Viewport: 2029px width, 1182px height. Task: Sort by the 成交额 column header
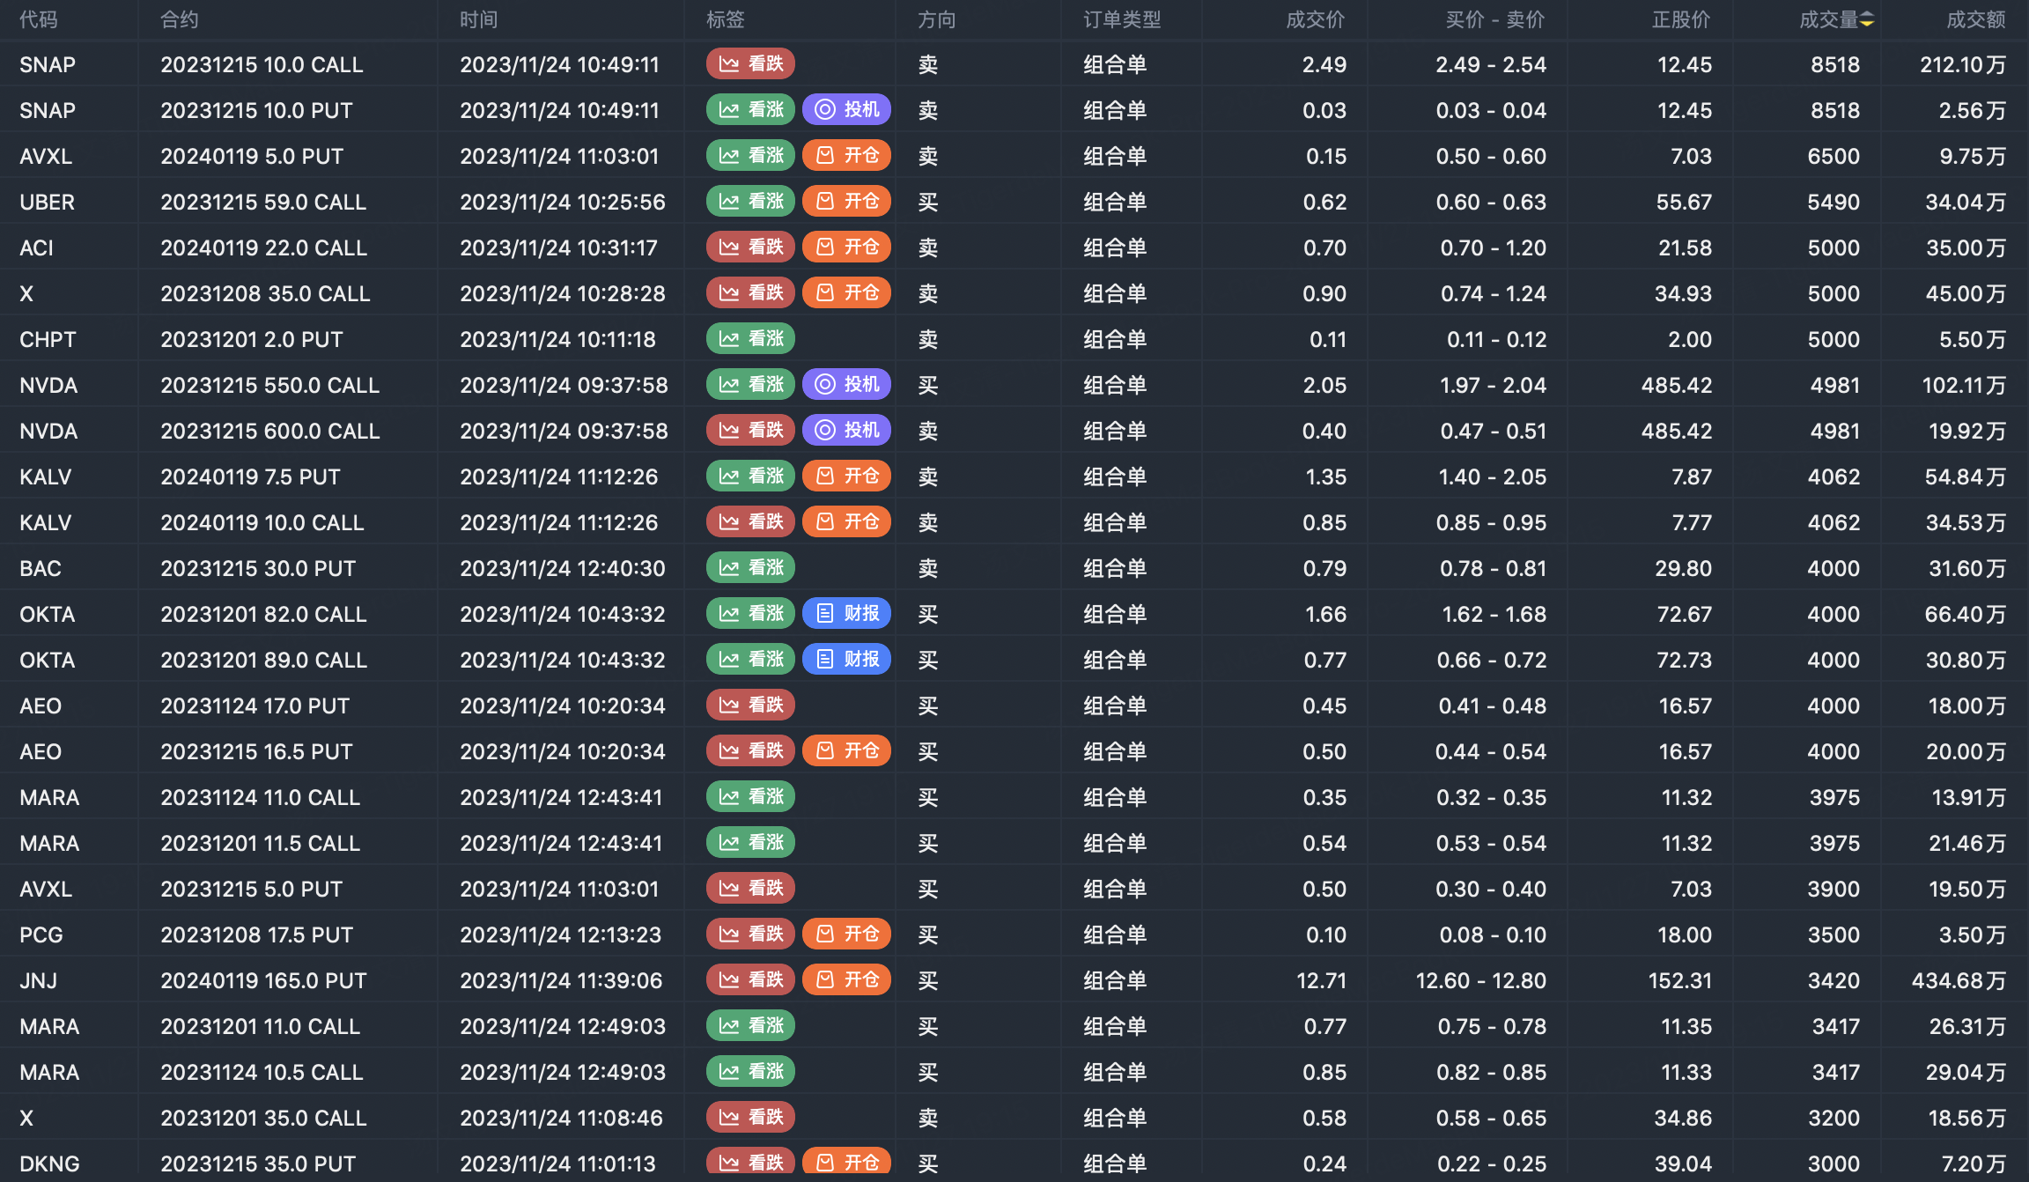tap(1975, 20)
